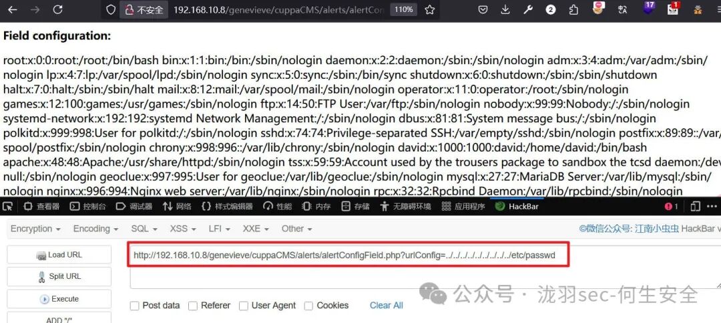Click the browser address bar URL
The width and height of the screenshot is (721, 323).
pyautogui.click(x=278, y=9)
